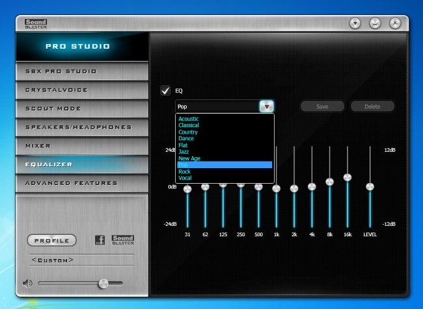
Task: Open the title bar dropdown arrow button
Action: pyautogui.click(x=355, y=23)
